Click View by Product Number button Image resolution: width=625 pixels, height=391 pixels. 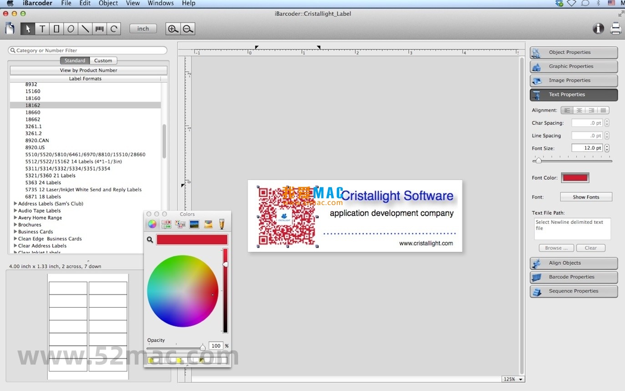(x=89, y=70)
